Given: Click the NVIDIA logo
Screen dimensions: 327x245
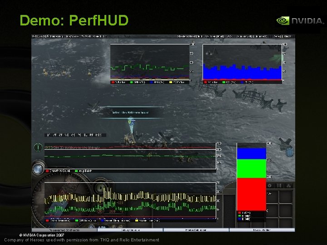Looking at the screenshot, I should [300, 20].
